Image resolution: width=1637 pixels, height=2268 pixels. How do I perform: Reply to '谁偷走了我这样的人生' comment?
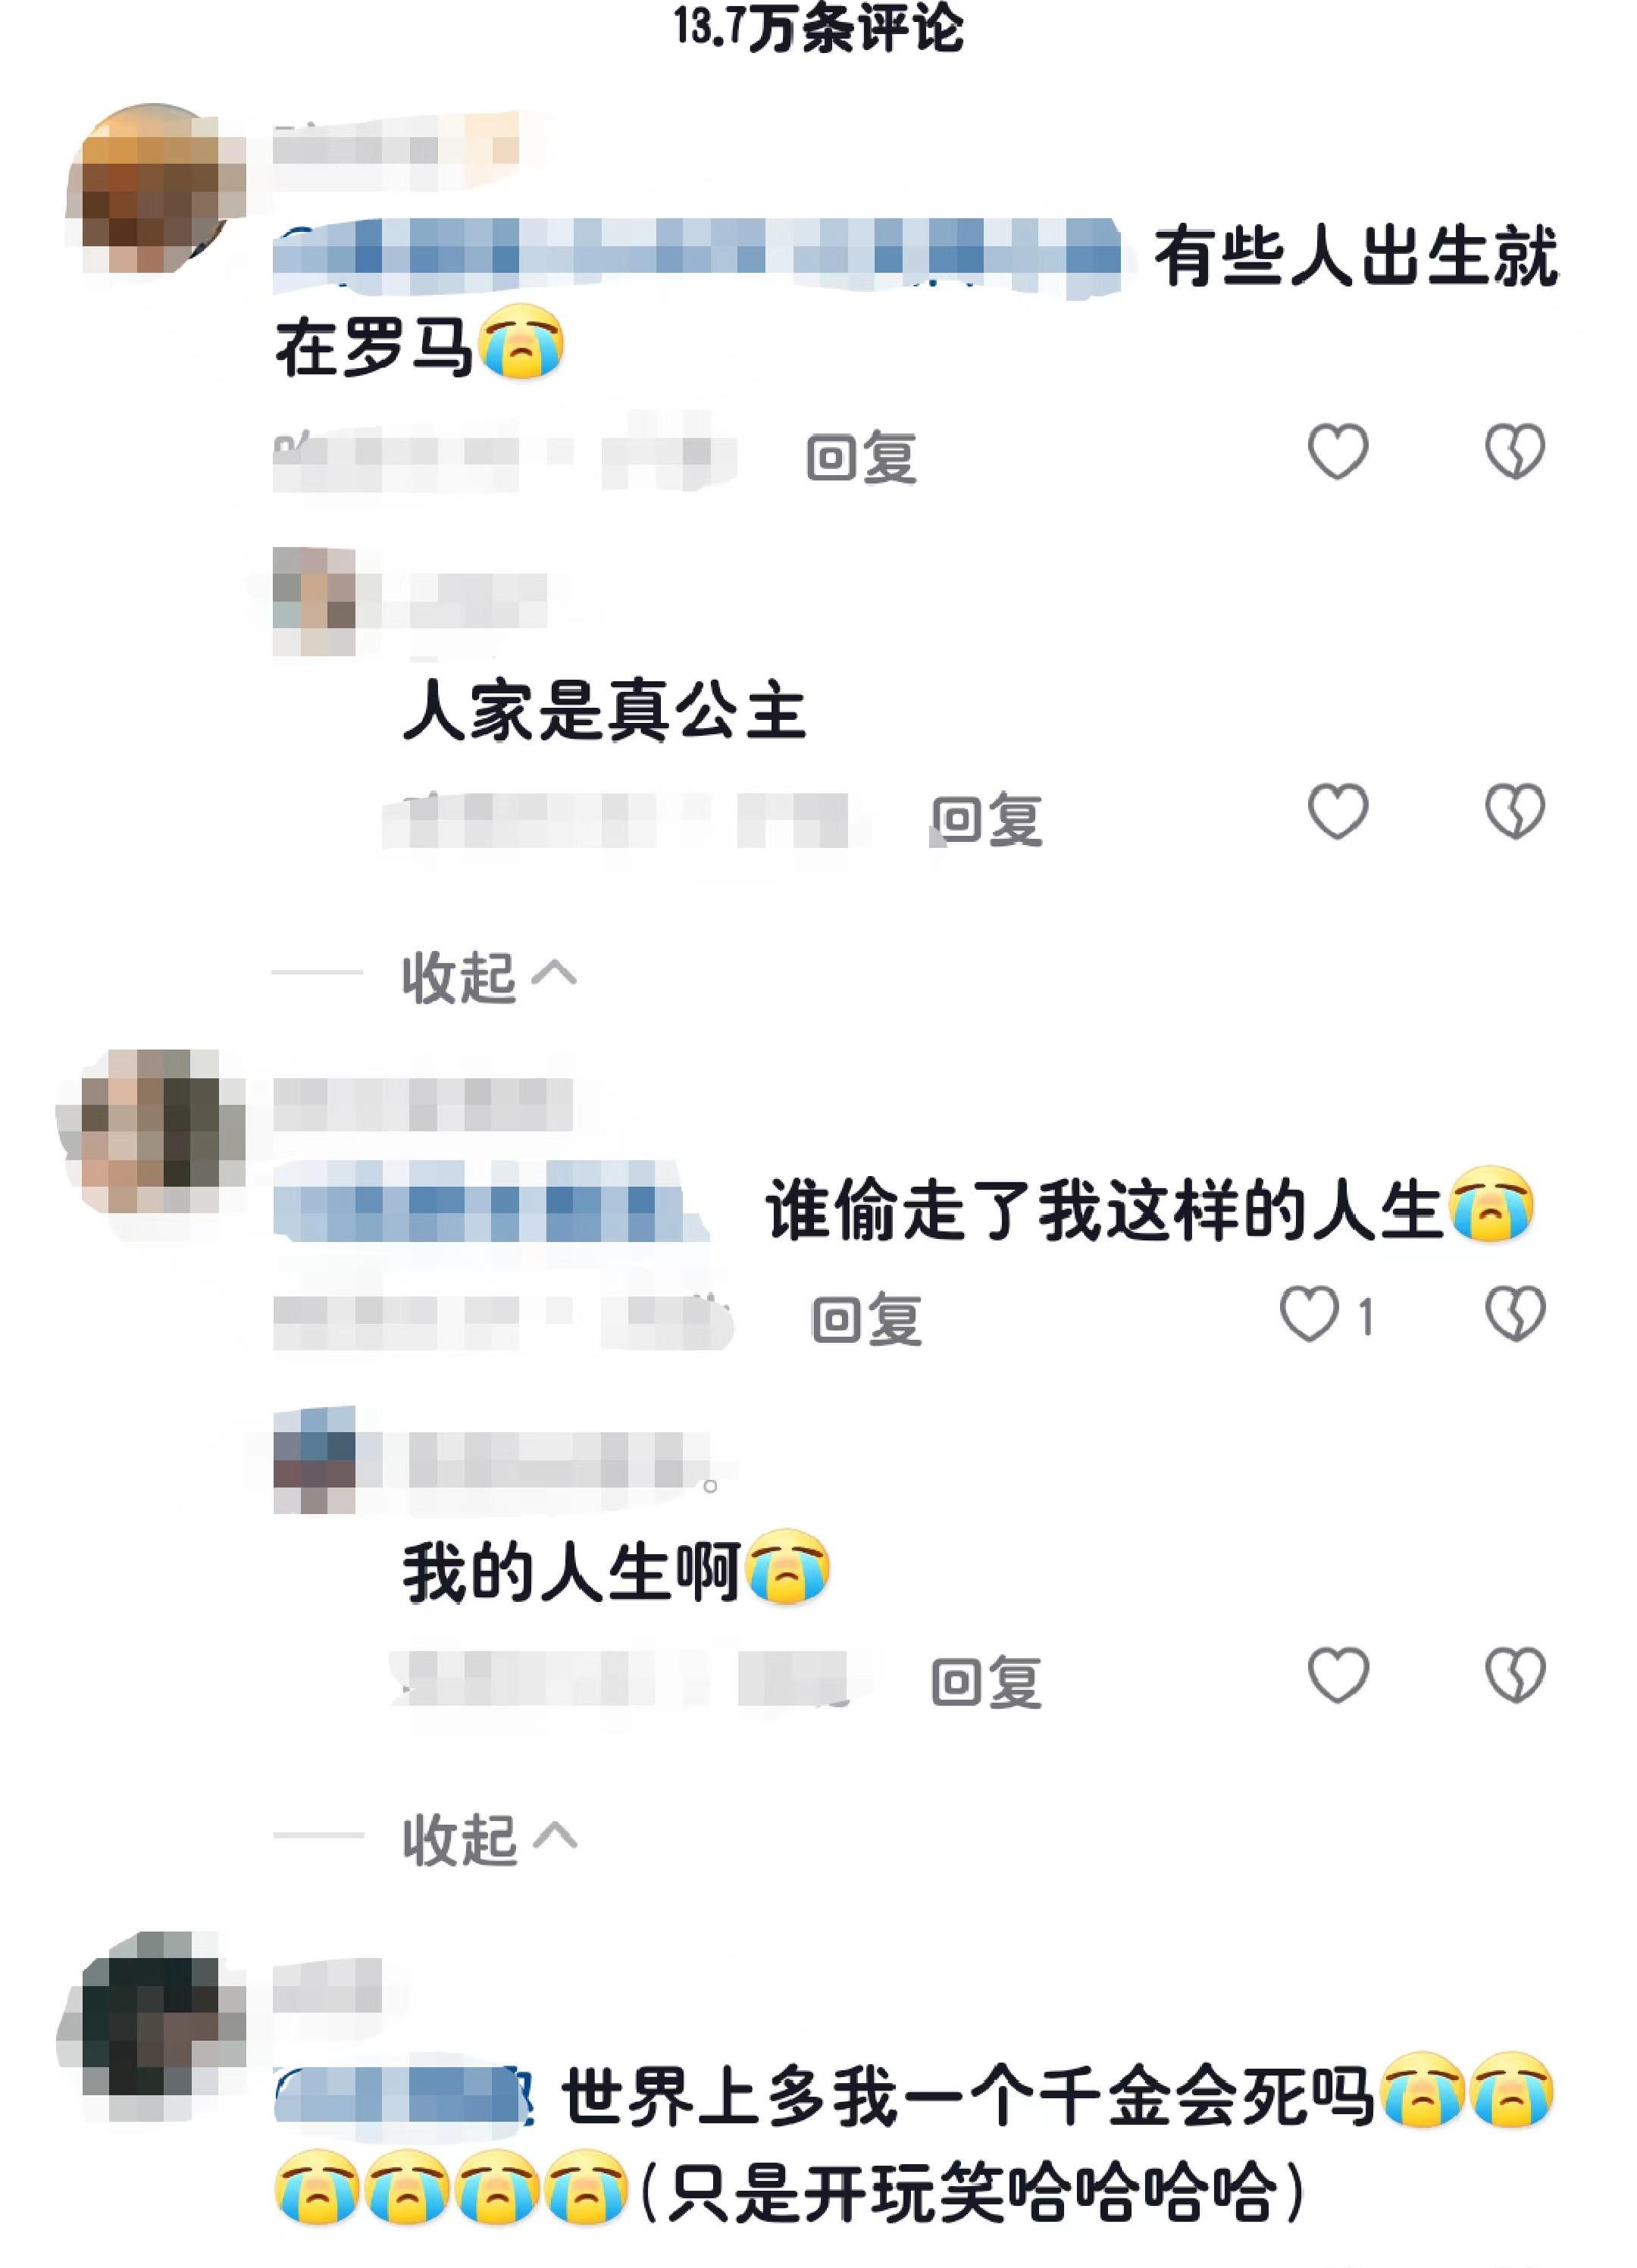pyautogui.click(x=866, y=1320)
